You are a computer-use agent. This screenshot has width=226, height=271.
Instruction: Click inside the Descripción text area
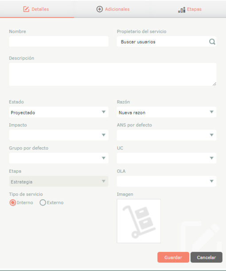[113, 74]
